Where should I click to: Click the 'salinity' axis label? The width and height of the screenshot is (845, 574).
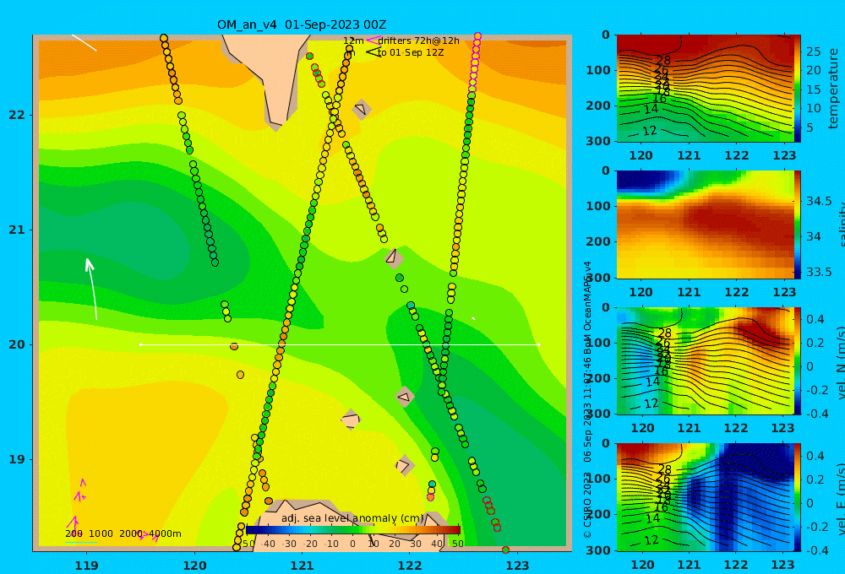pyautogui.click(x=840, y=225)
